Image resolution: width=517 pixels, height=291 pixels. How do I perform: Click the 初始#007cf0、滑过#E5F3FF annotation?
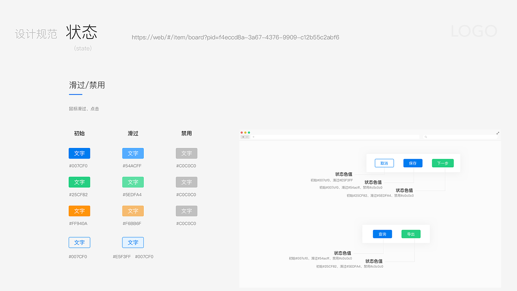point(332,180)
